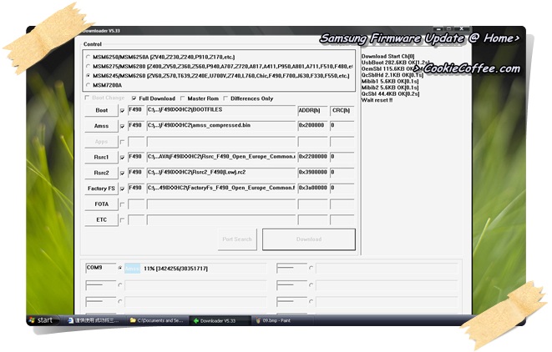Click the amss_compressed.bin path field
The width and height of the screenshot is (552, 352).
coord(221,126)
